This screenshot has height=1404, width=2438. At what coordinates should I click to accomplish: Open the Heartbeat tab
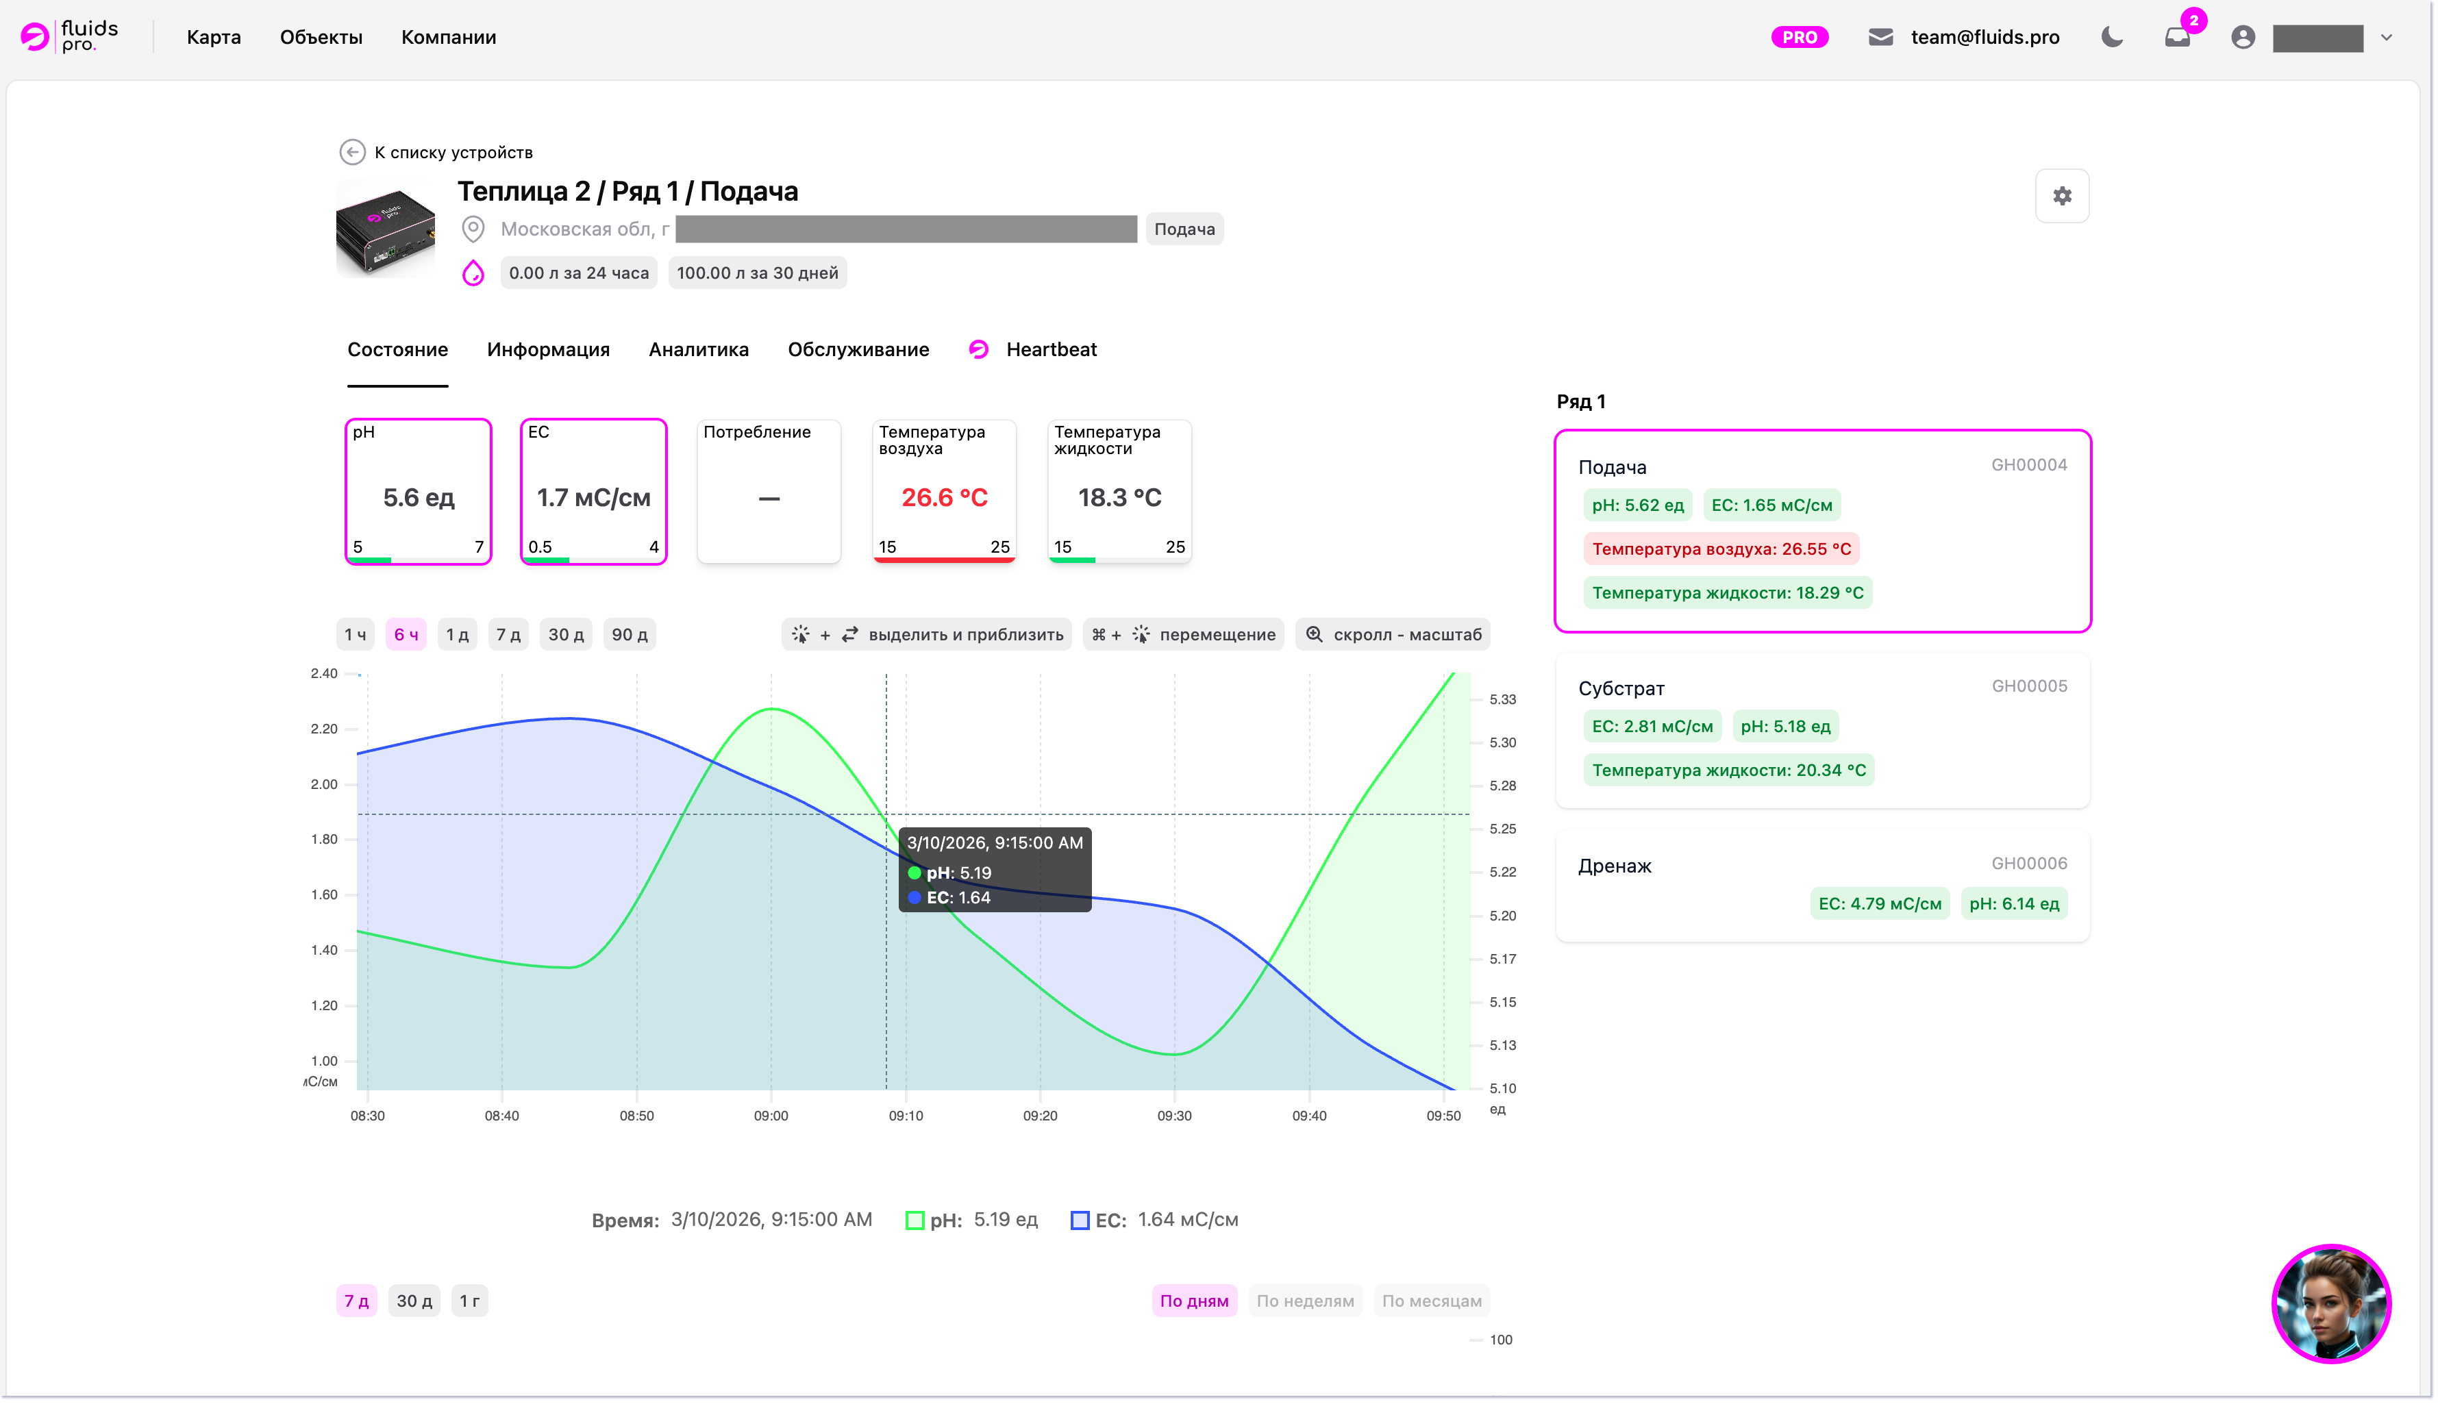[x=1050, y=350]
